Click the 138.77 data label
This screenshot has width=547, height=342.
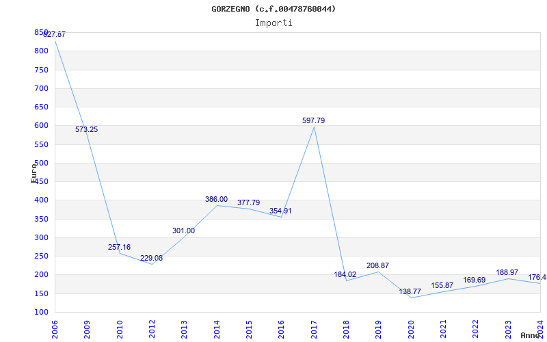coord(410,291)
